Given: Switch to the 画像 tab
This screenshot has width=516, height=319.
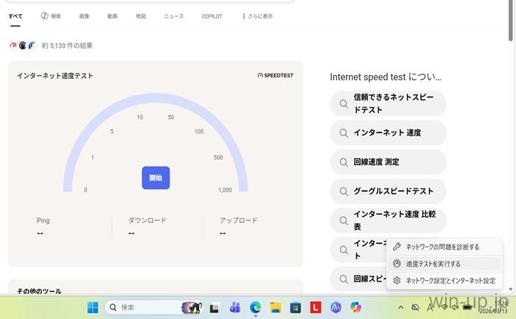Looking at the screenshot, I should click(84, 15).
